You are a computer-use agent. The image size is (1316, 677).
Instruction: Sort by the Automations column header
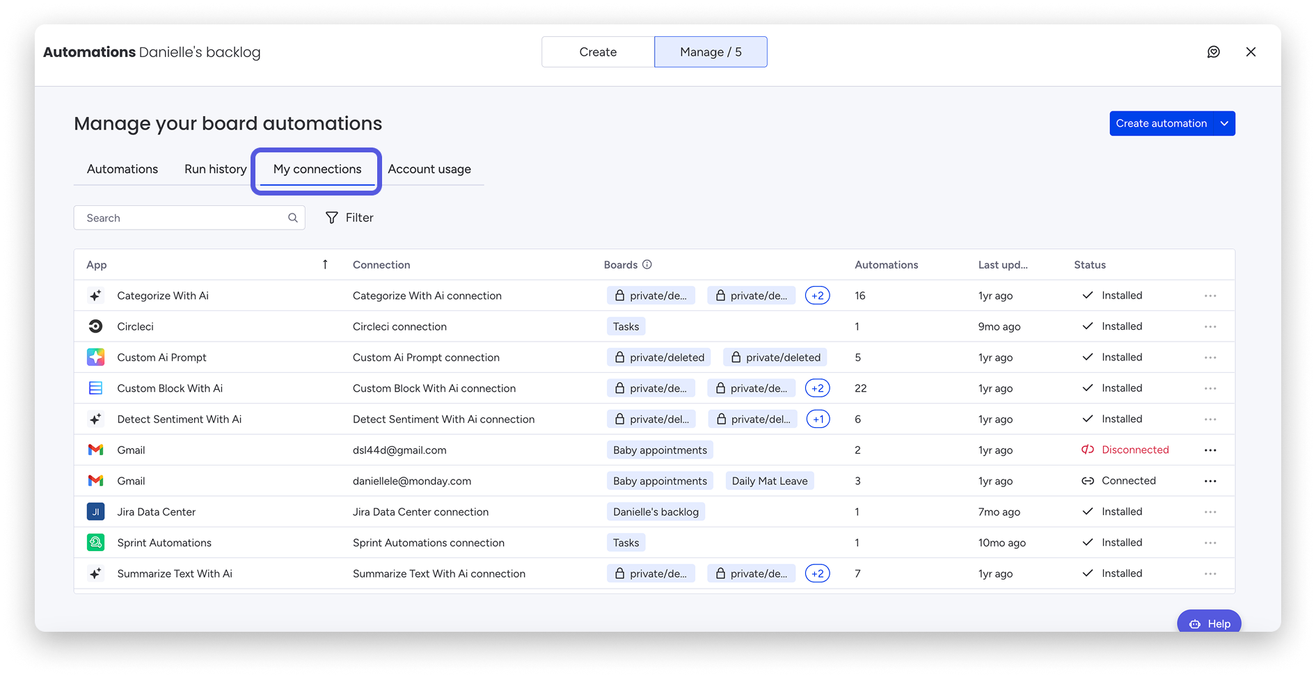click(886, 264)
